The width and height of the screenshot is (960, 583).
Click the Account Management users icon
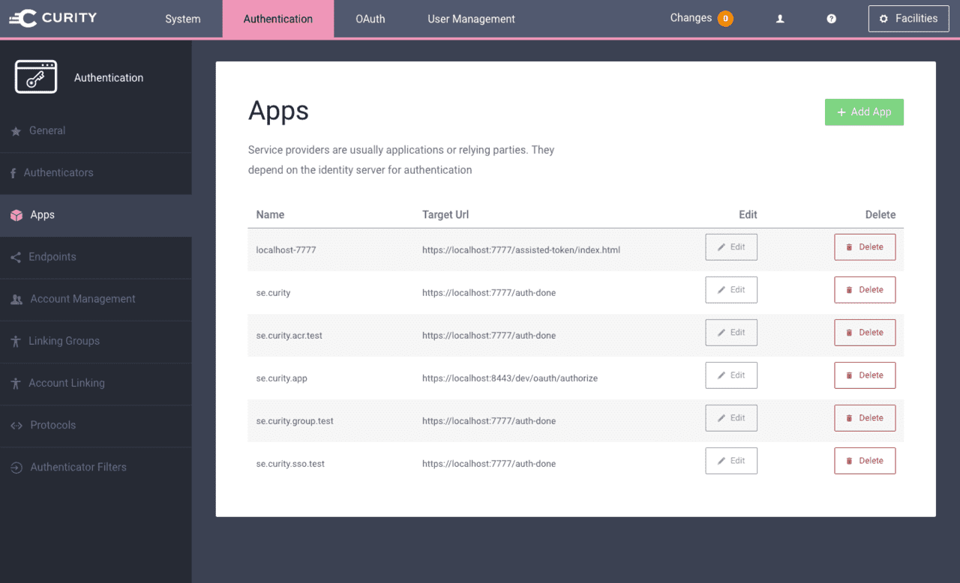[x=16, y=299]
